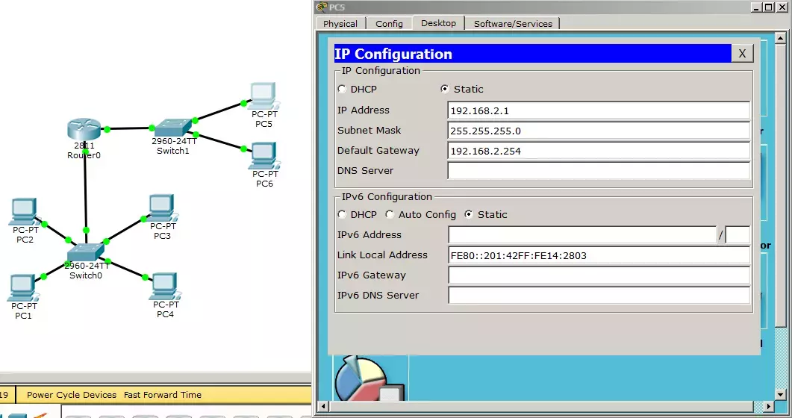Click the Switch1 device icon

(172, 128)
